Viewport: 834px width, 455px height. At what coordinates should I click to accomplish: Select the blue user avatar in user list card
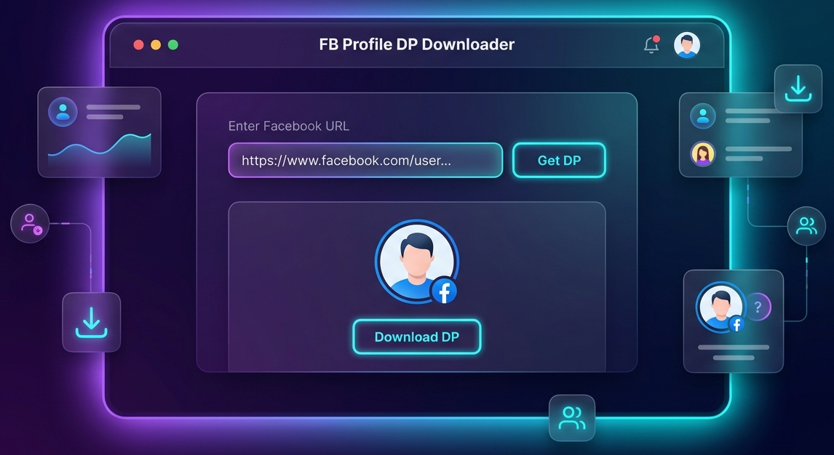pyautogui.click(x=702, y=116)
